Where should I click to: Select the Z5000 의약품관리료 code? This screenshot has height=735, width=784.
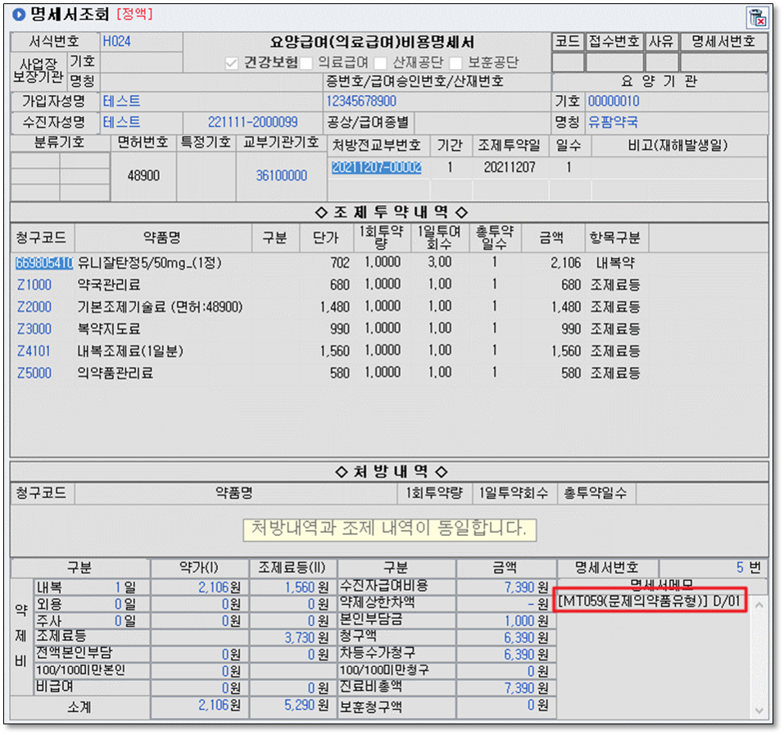[x=34, y=374]
